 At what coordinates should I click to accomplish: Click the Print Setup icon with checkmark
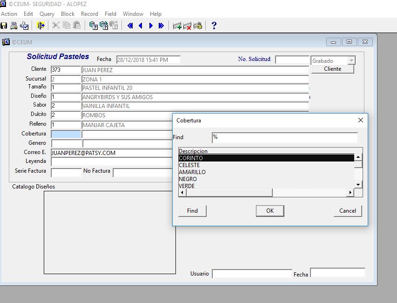coord(24,26)
